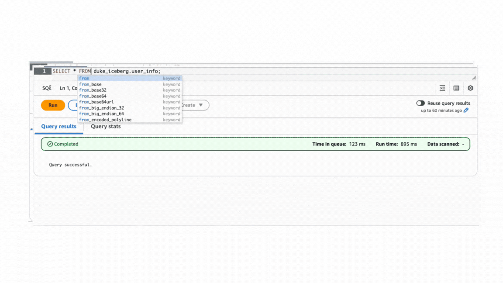Choose 'from_base32' from the autocomplete list

click(x=130, y=90)
